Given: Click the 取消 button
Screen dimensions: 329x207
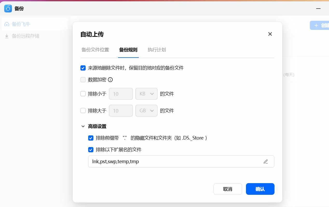Looking at the screenshot, I should 228,189.
